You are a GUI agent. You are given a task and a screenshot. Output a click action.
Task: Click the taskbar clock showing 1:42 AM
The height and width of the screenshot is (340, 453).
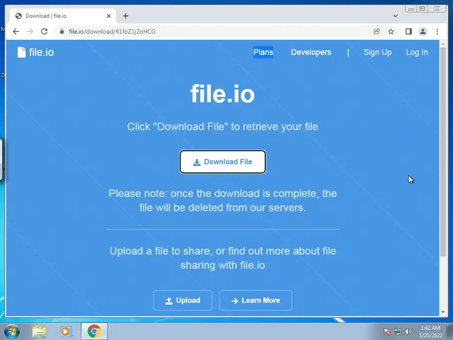point(430,332)
